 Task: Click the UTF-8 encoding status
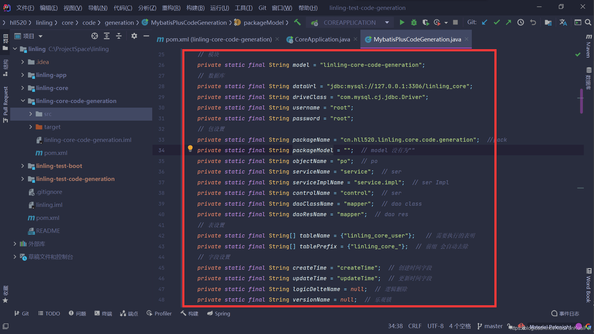pyautogui.click(x=435, y=326)
